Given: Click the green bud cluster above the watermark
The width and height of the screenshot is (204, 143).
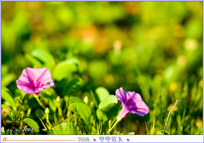Looking at the screenshot, I should pyautogui.click(x=14, y=115).
